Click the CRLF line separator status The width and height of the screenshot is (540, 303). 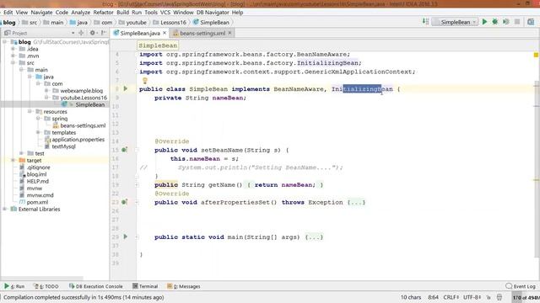click(x=451, y=297)
